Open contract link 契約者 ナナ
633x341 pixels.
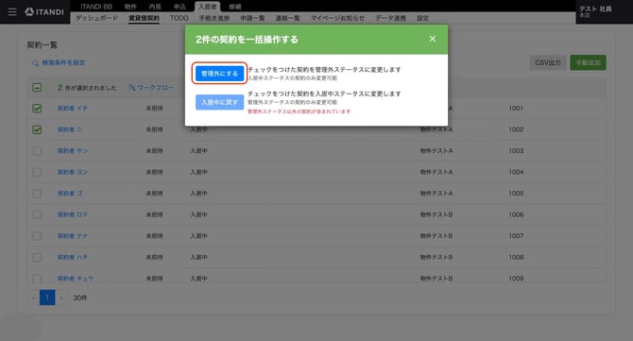72,236
